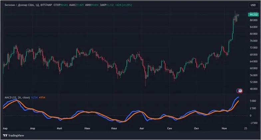Click the Май label on time axis
Image resolution: width=261 pixels, height=140 pixels.
pyautogui.click(x=60, y=128)
